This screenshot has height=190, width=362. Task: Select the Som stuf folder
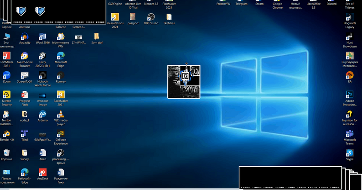point(96,37)
